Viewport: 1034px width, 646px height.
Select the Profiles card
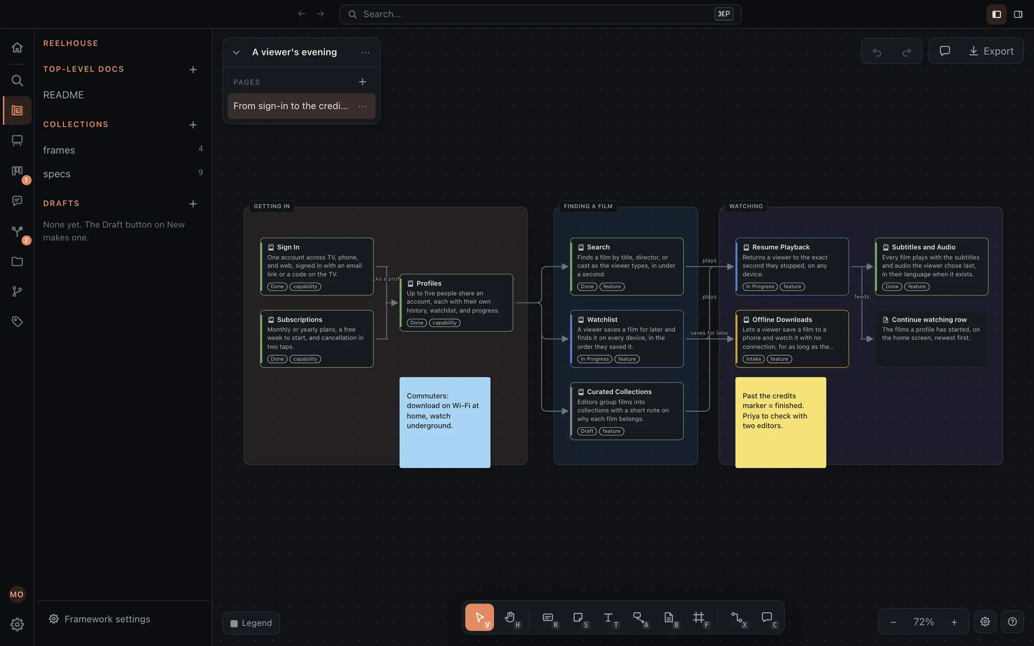[x=456, y=303]
